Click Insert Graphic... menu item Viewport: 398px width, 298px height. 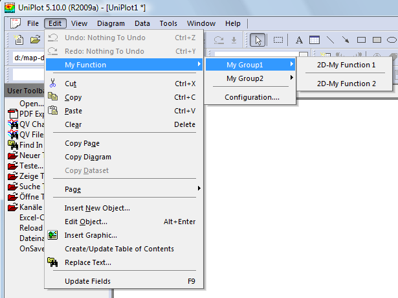coord(91,235)
